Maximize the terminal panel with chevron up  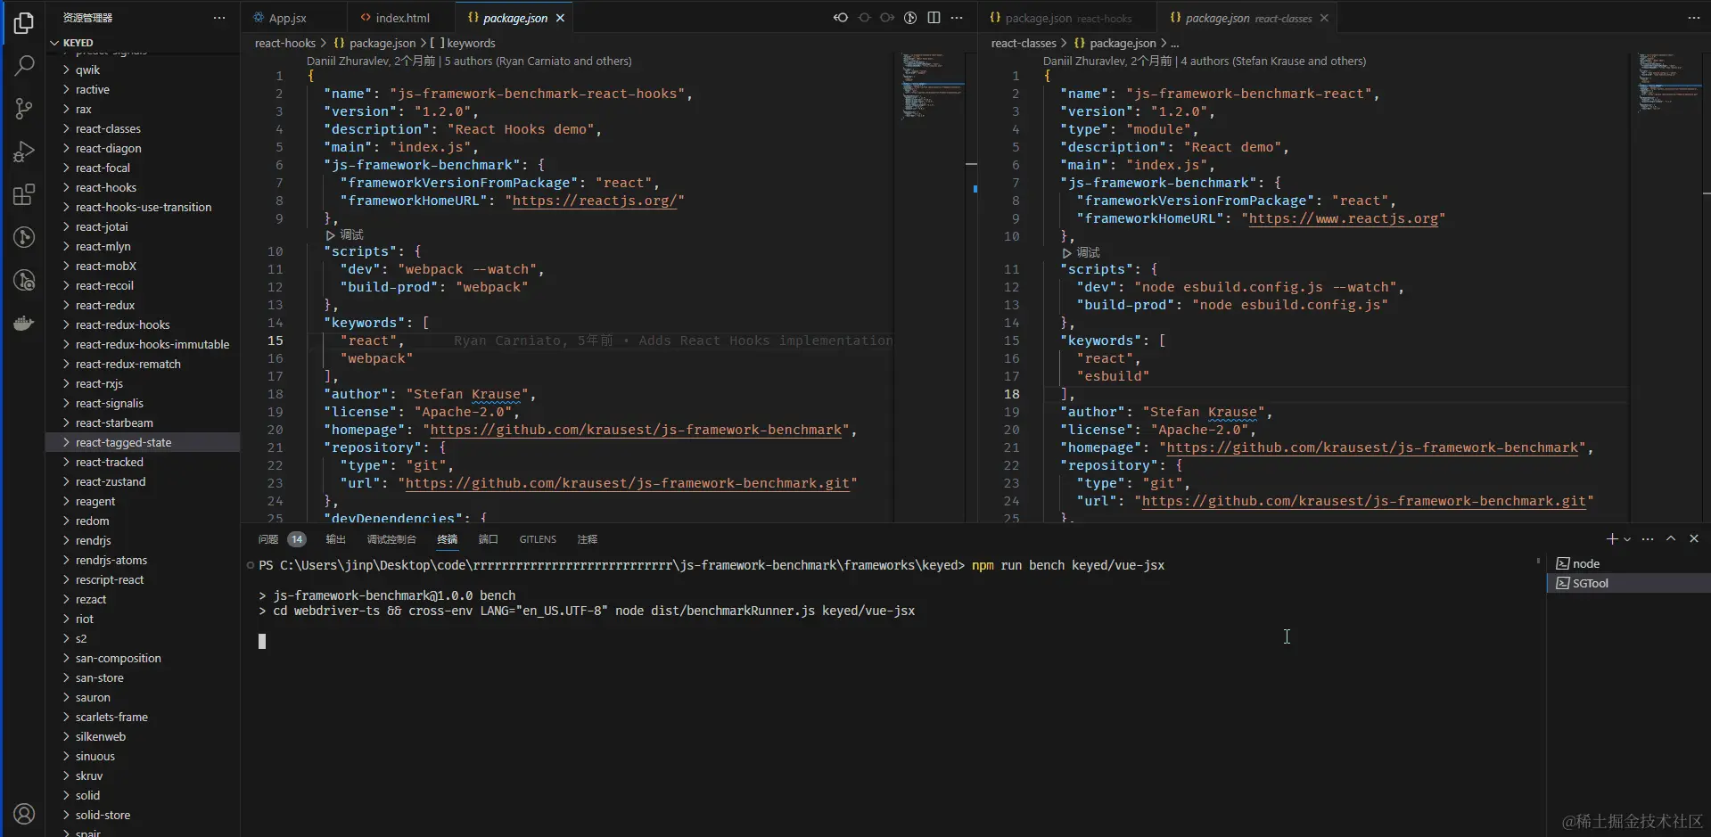(1671, 538)
